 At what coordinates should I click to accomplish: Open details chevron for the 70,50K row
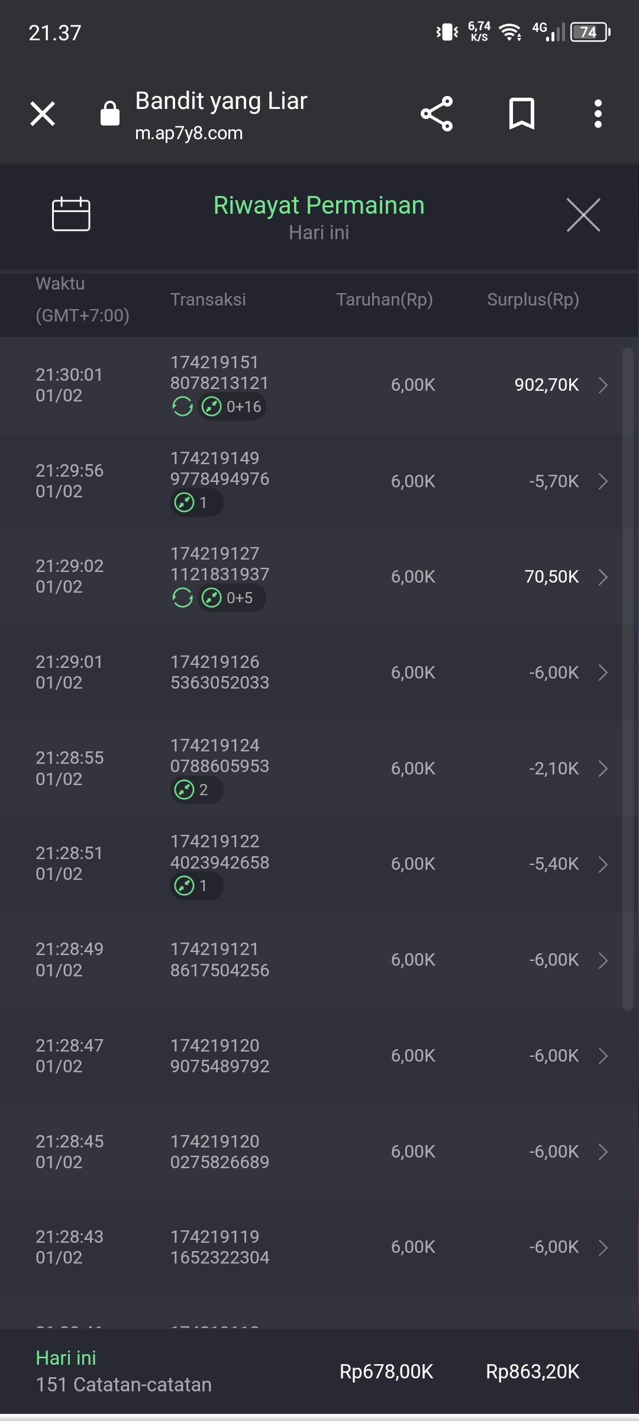click(603, 577)
